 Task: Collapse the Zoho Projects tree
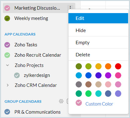point(7,65)
